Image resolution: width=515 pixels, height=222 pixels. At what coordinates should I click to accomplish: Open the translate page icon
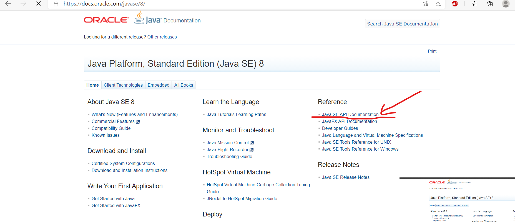(425, 4)
